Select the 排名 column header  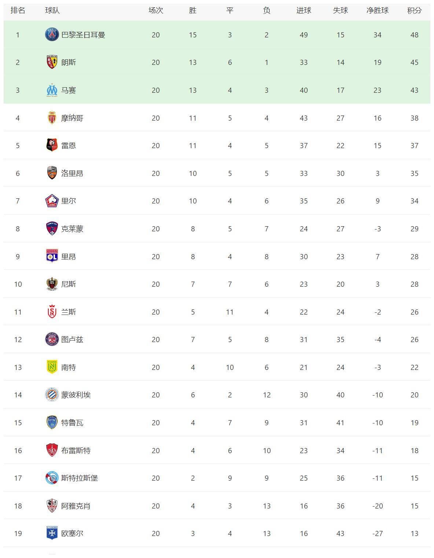click(x=18, y=10)
